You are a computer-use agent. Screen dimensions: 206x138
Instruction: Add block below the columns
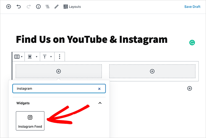click(x=189, y=89)
